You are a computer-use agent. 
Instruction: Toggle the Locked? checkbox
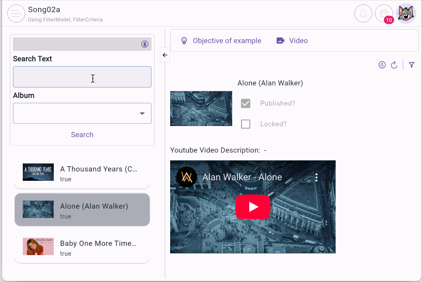(x=246, y=124)
